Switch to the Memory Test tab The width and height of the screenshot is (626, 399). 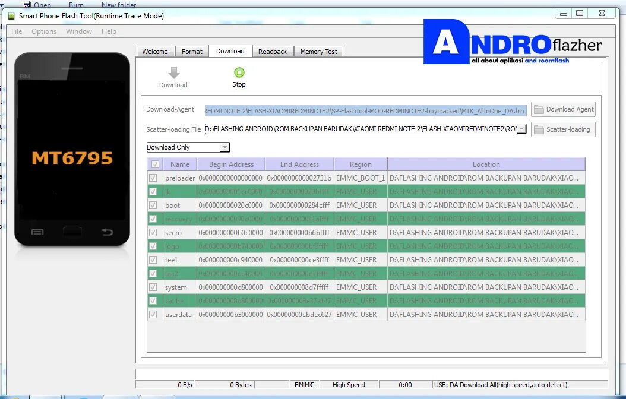click(x=318, y=52)
